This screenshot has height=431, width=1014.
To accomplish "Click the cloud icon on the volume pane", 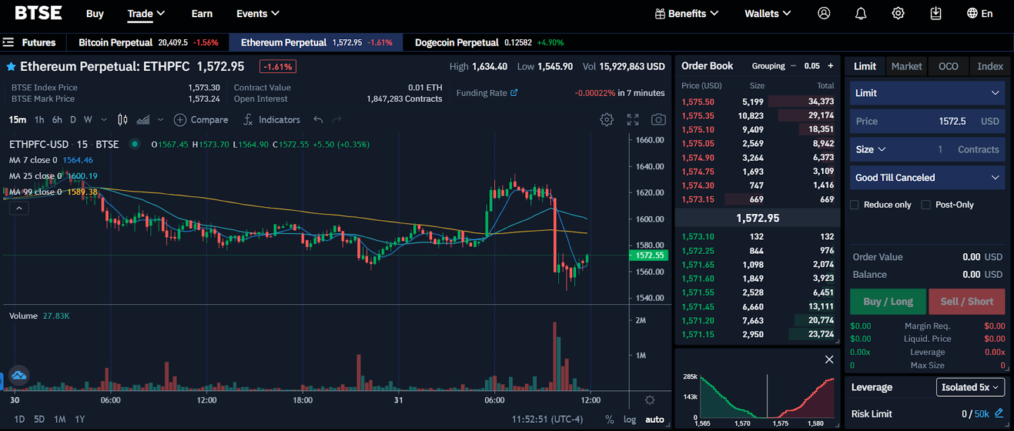I will [x=19, y=375].
